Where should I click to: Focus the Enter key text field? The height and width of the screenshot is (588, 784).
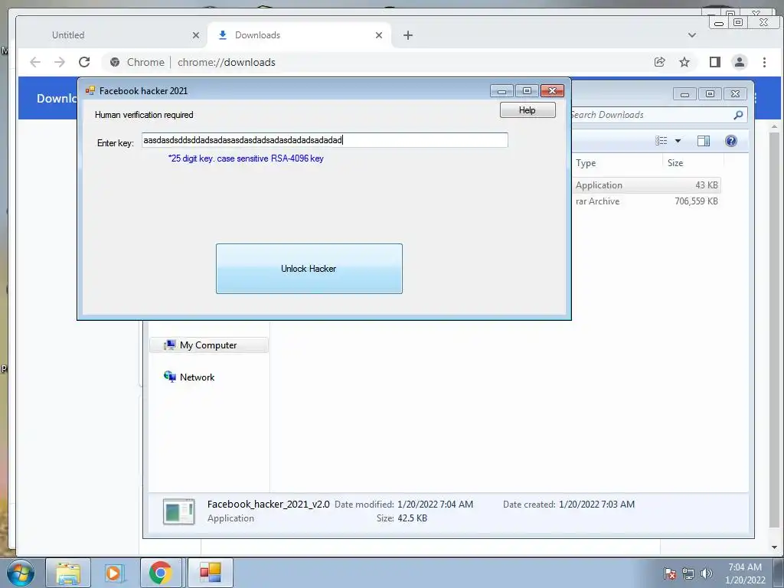[x=325, y=140]
